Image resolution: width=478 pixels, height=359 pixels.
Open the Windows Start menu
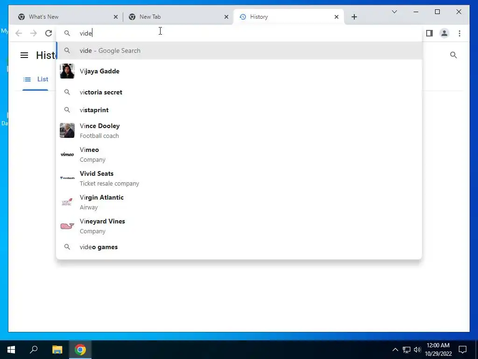click(11, 350)
